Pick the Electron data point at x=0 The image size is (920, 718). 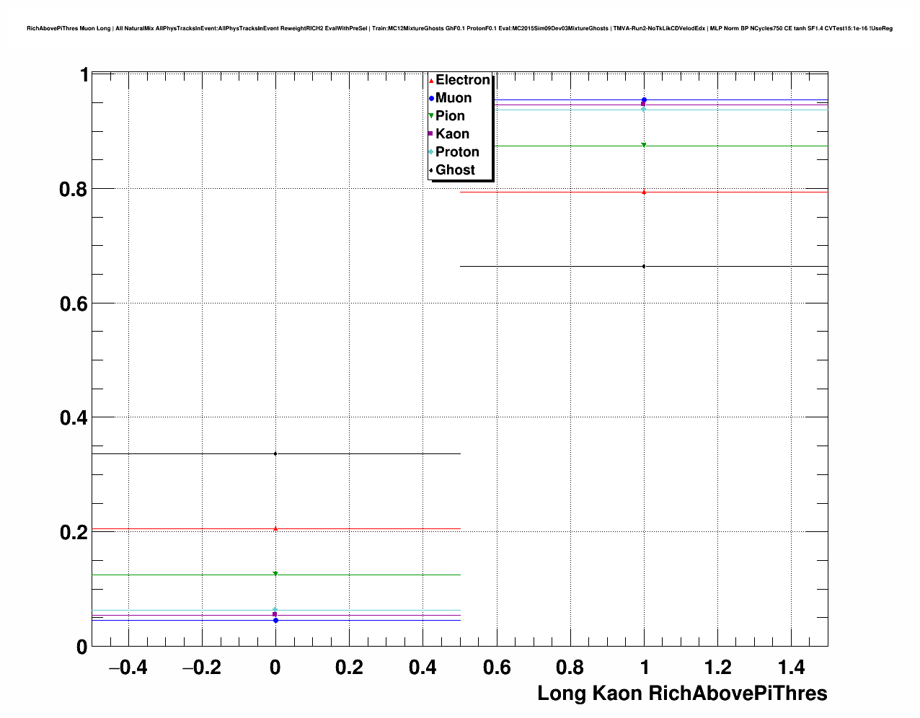click(x=275, y=528)
